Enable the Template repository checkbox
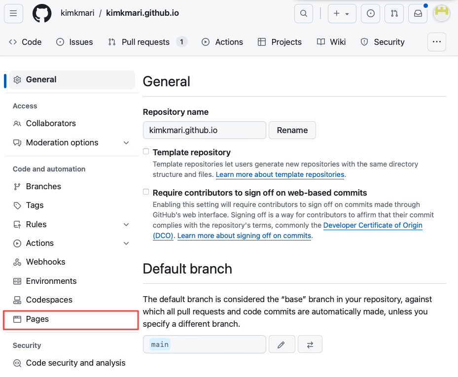This screenshot has width=458, height=377. [146, 152]
